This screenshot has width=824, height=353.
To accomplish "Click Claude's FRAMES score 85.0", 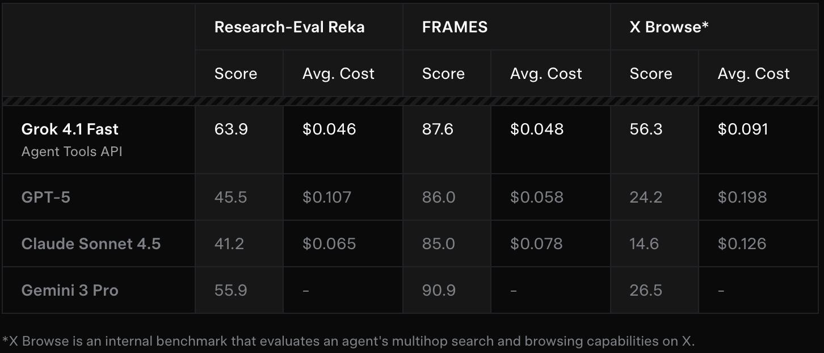I will (438, 244).
